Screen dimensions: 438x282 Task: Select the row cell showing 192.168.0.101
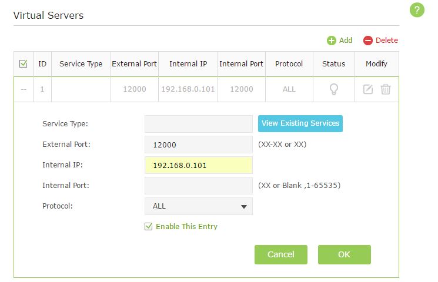[188, 89]
